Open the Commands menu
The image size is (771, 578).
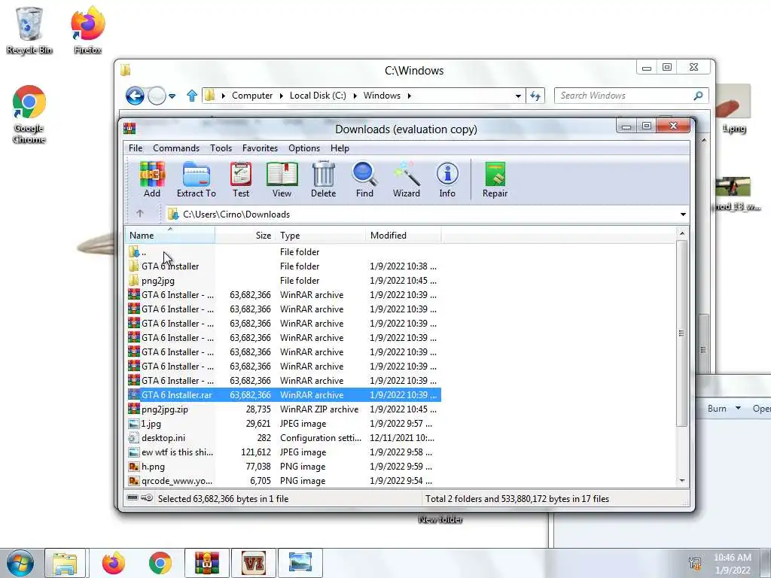[176, 148]
